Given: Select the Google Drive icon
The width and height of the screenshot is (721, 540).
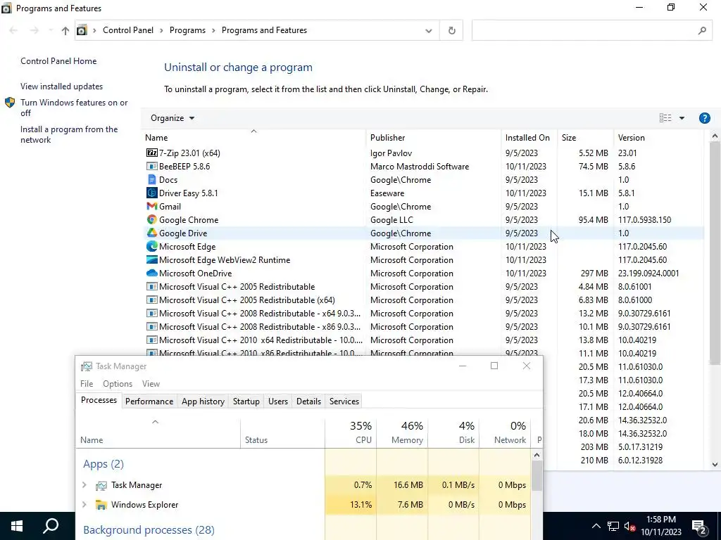Looking at the screenshot, I should pyautogui.click(x=152, y=233).
